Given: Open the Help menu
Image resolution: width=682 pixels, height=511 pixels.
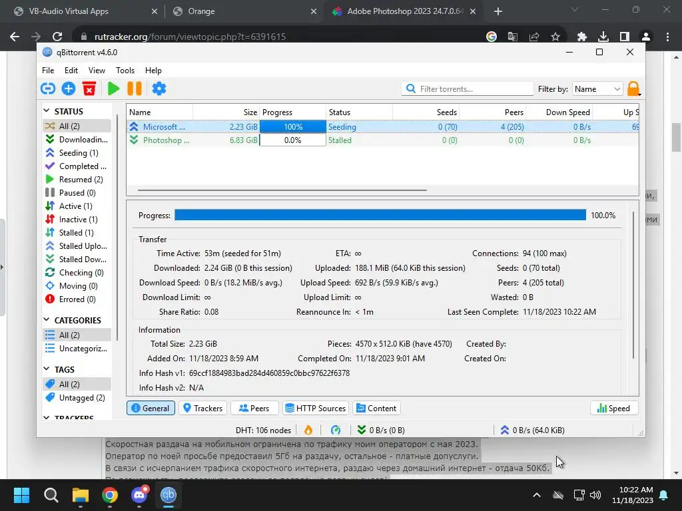Looking at the screenshot, I should coord(153,71).
